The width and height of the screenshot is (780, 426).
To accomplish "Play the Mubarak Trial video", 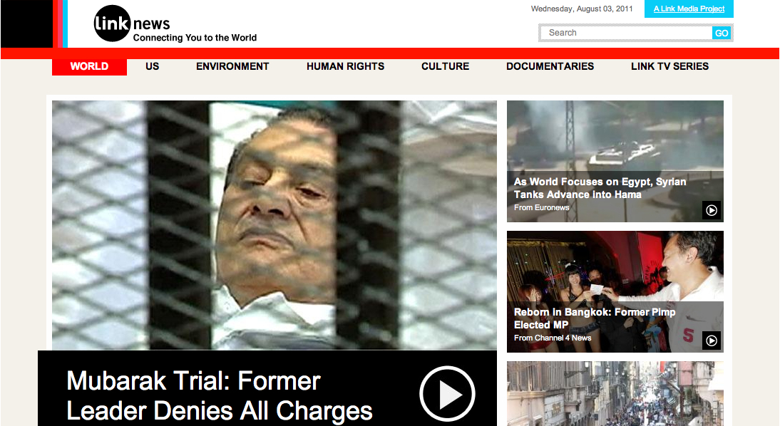I will 447,394.
